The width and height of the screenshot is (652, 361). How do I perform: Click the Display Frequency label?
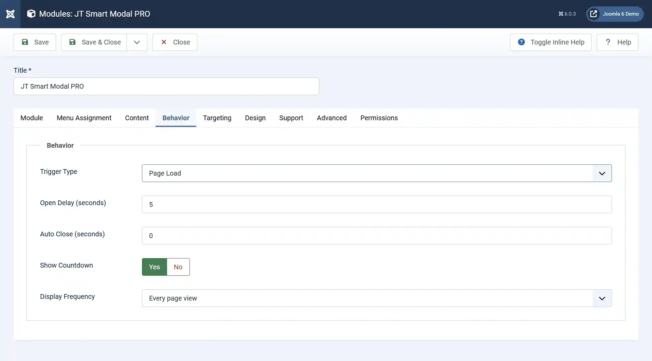(68, 296)
